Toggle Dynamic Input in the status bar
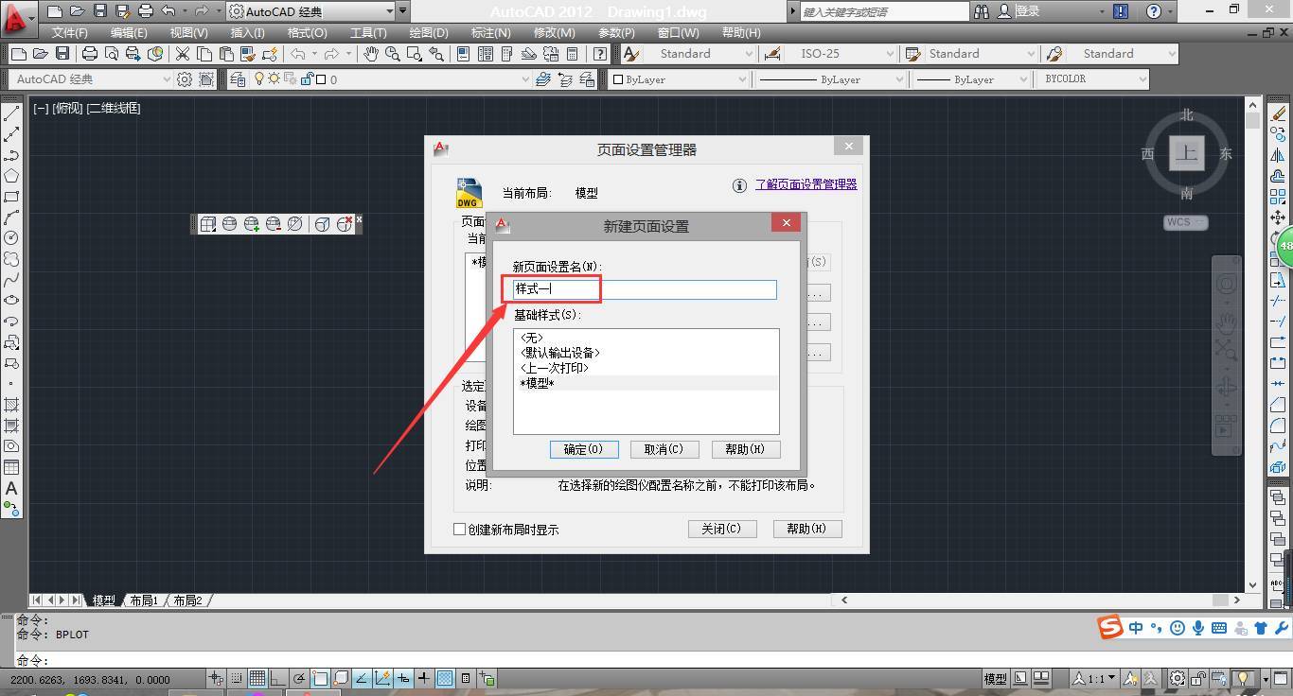This screenshot has width=1293, height=696. [x=403, y=678]
